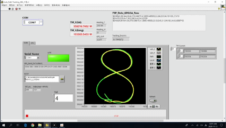Click the plot 4 legend sample

point(159,64)
